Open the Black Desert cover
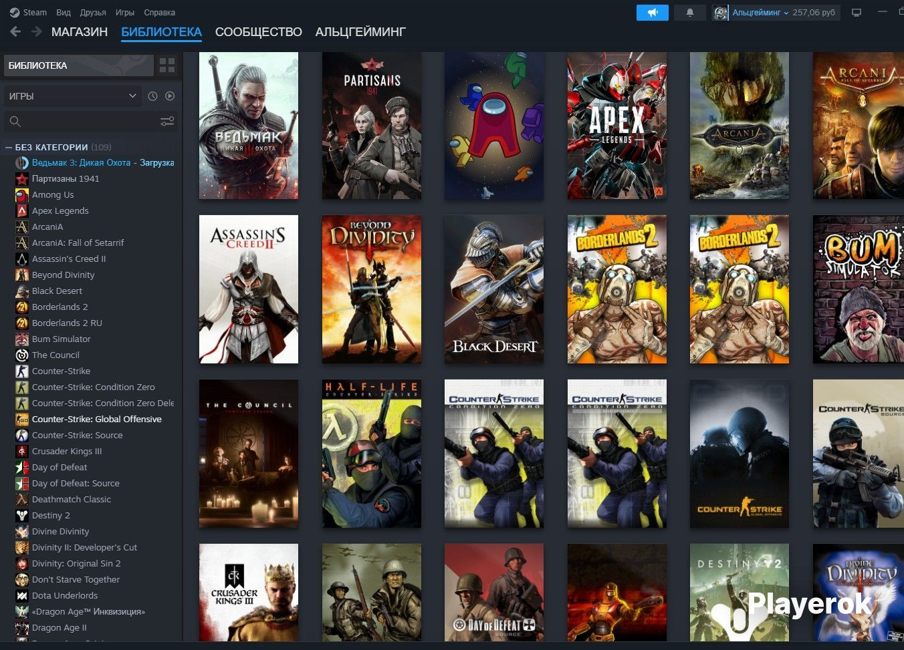This screenshot has width=904, height=650. [494, 289]
